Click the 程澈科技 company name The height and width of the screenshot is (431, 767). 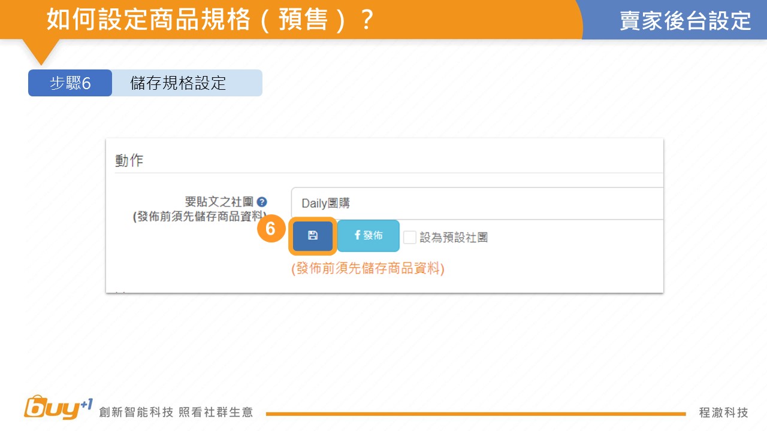tap(723, 412)
